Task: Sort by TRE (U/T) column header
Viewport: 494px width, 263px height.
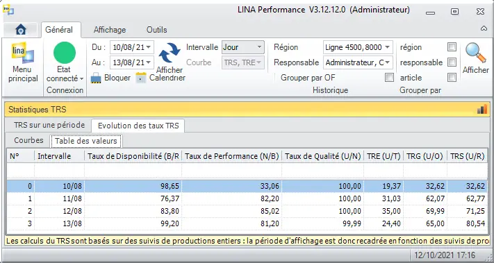Action: (384, 156)
